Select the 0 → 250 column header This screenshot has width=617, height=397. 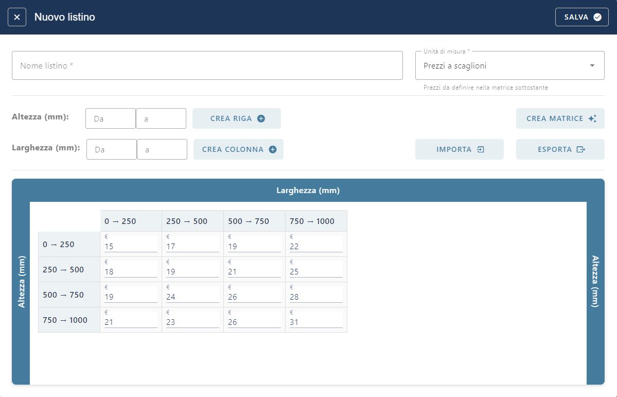(x=131, y=221)
